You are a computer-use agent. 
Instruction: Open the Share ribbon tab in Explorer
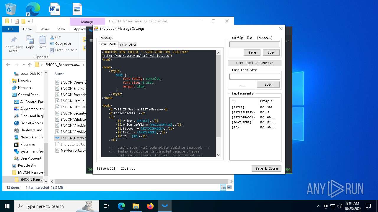(45, 29)
